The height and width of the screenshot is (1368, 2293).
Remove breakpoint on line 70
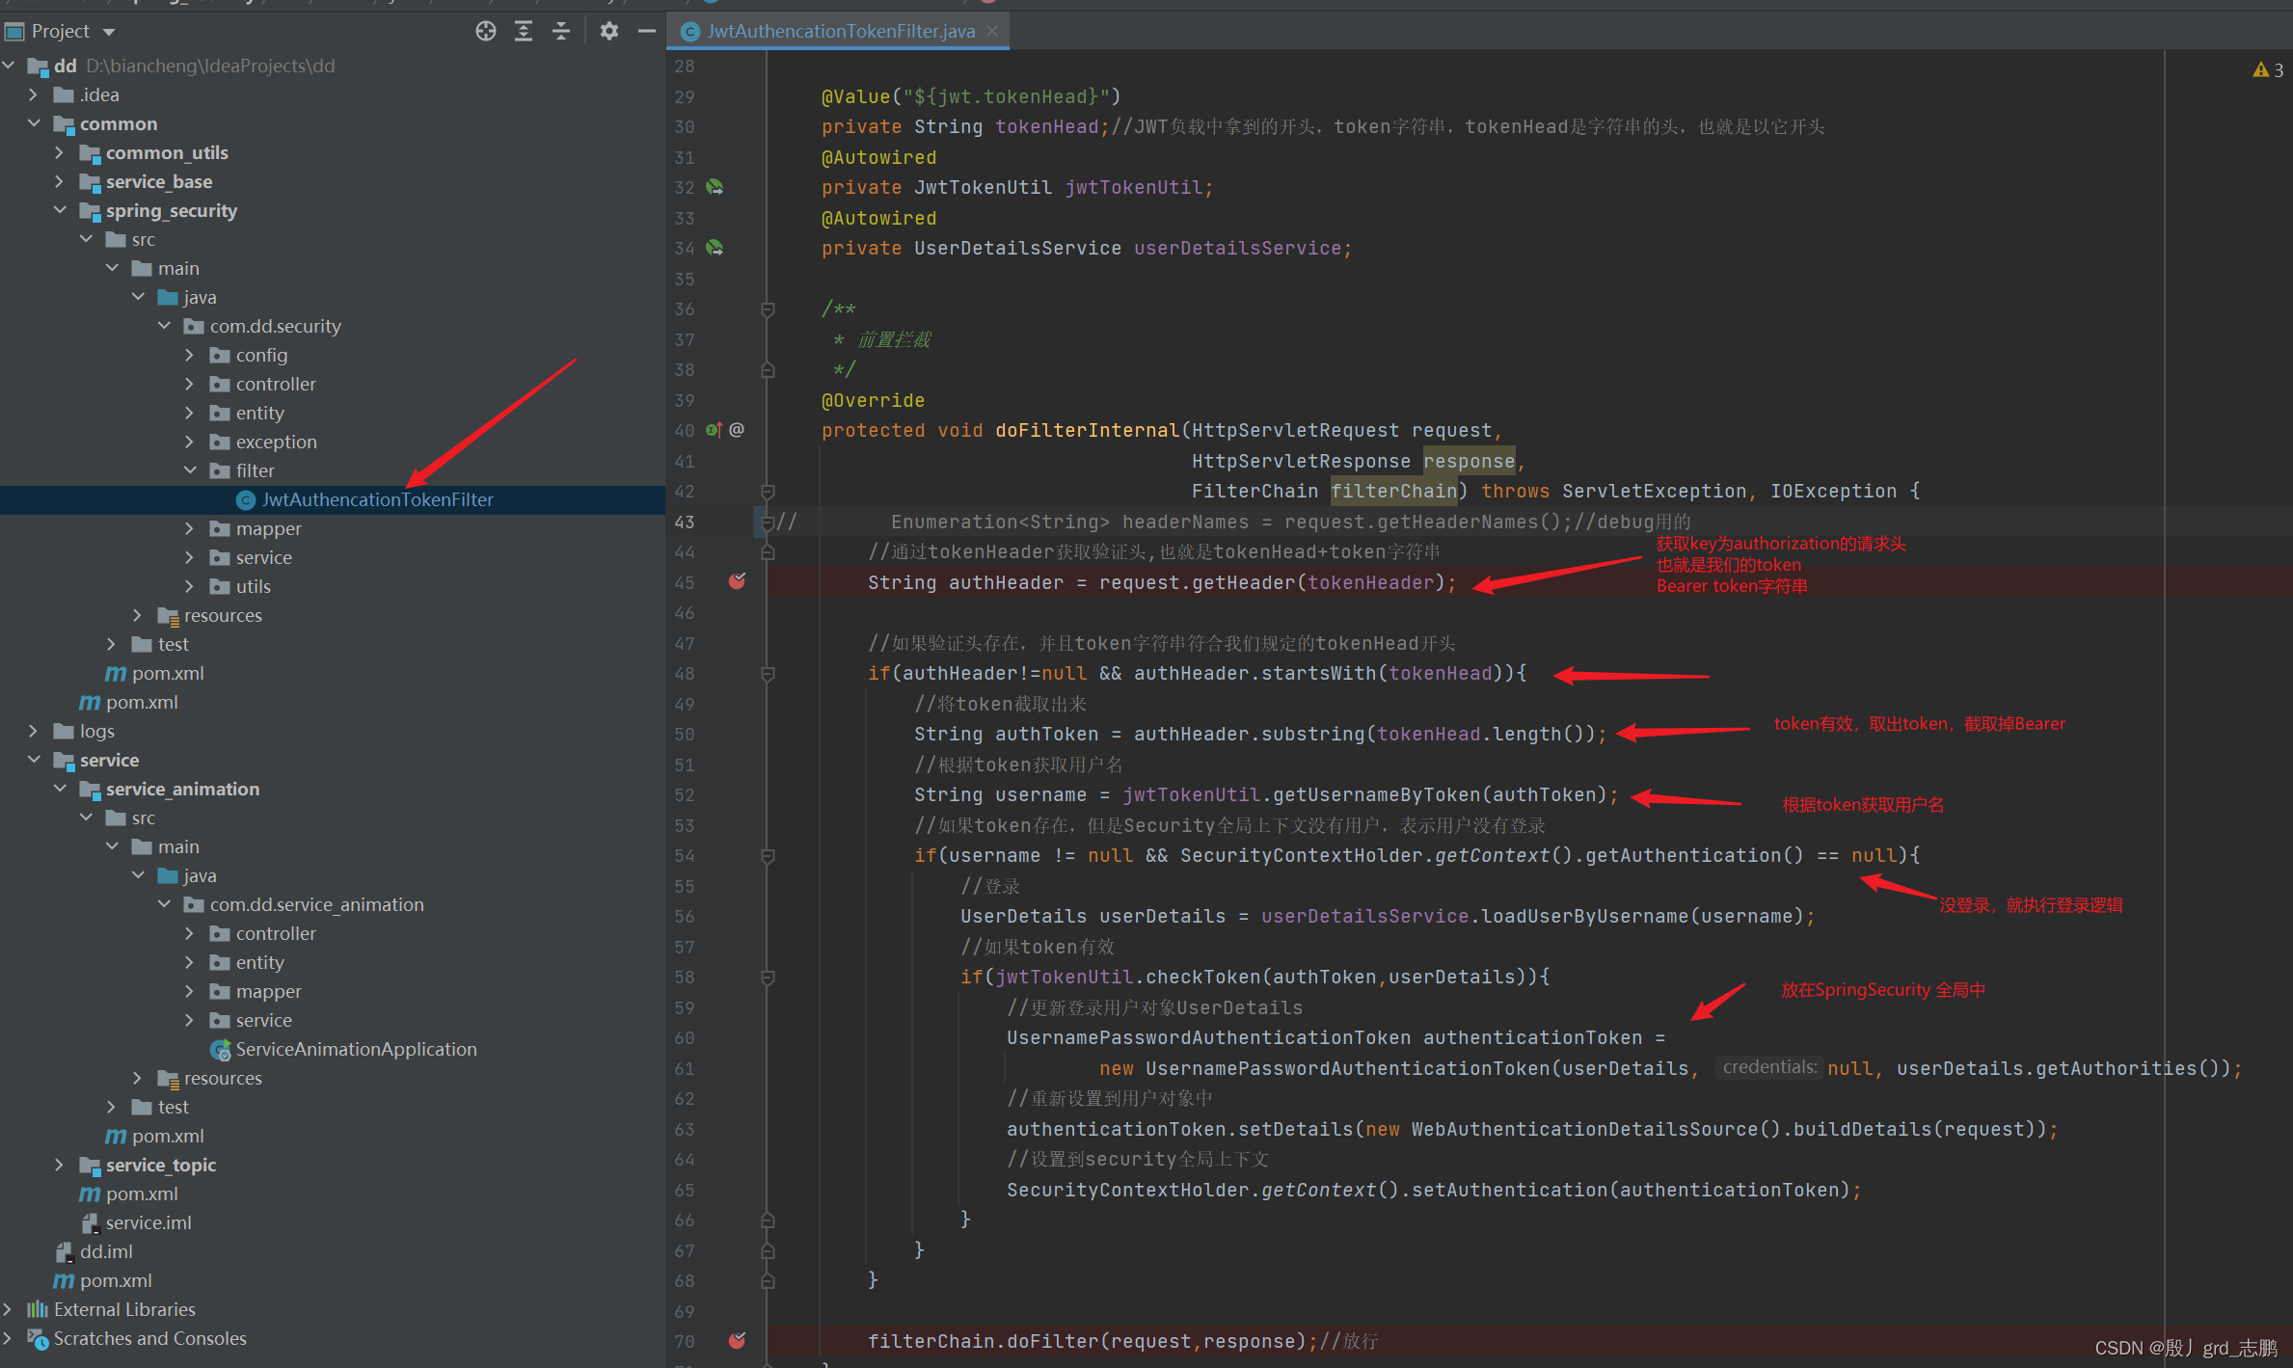[737, 1341]
